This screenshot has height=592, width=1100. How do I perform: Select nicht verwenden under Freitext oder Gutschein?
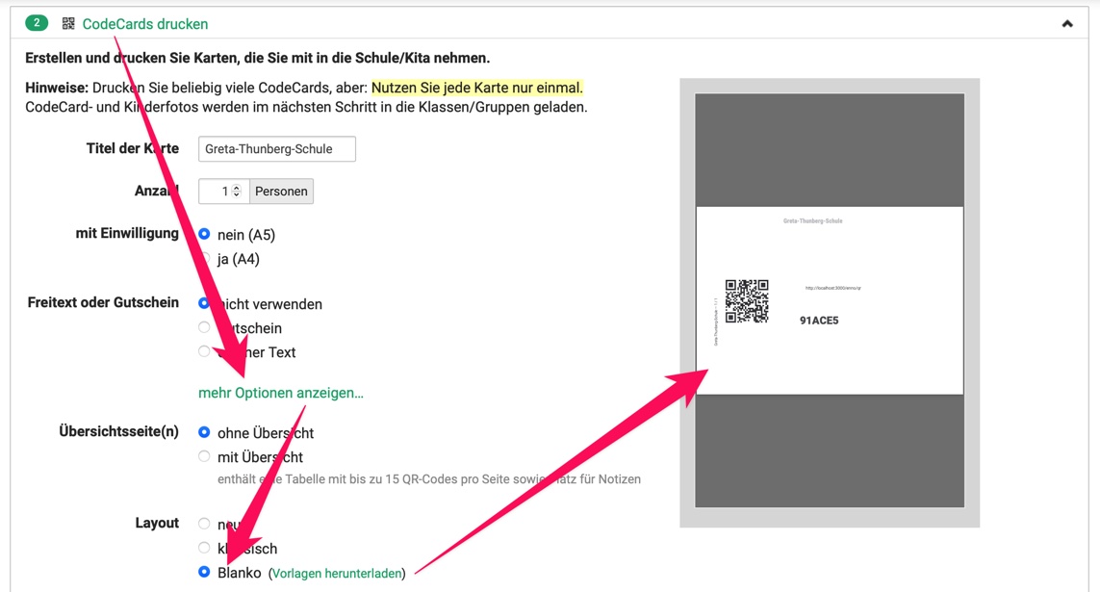(x=204, y=303)
